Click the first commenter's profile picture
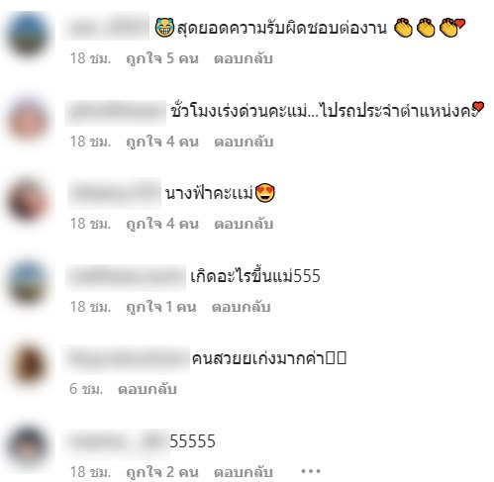 point(28,35)
